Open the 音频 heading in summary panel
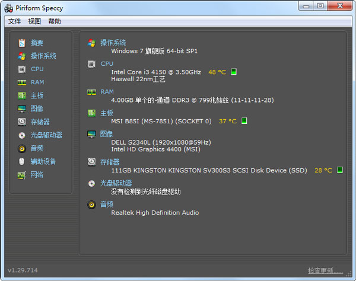Viewport: 356px width, 281px height. point(106,205)
